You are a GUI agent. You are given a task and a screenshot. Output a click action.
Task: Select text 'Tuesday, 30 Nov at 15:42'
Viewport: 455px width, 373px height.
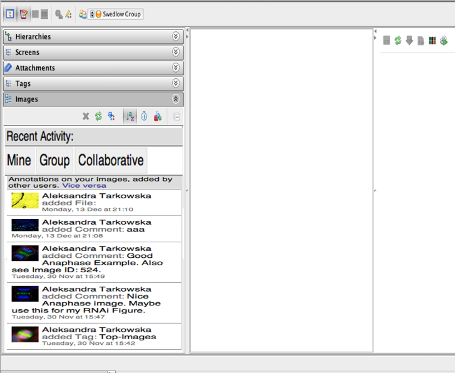pos(88,343)
